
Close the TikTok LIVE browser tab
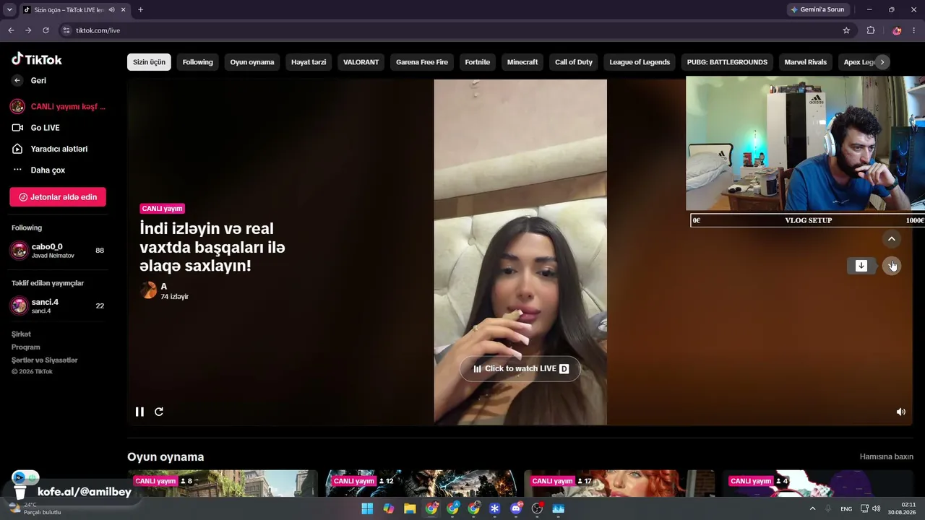(x=123, y=9)
